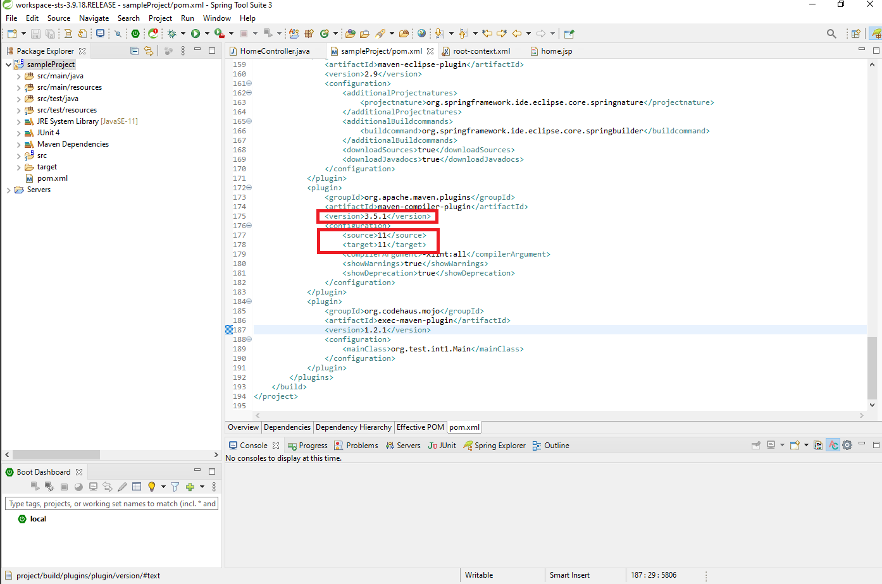The height and width of the screenshot is (584, 882).
Task: Open the web browser globe icon
Action: (421, 33)
